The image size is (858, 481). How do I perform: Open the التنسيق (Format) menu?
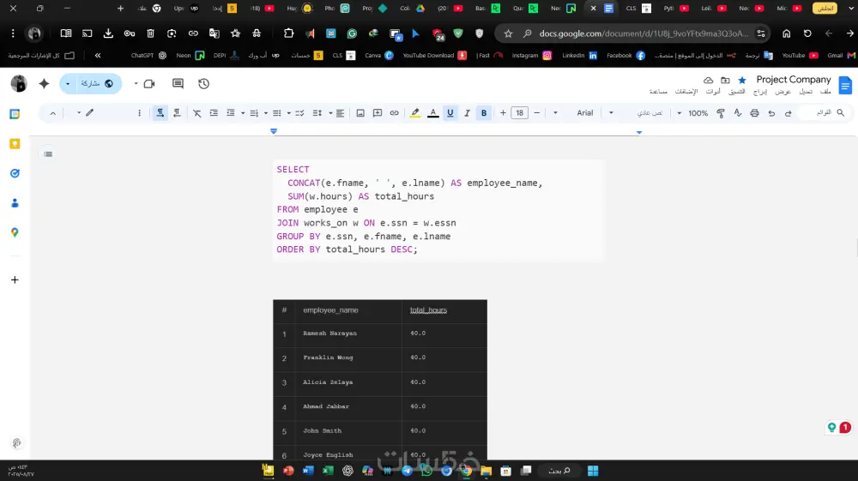736,92
